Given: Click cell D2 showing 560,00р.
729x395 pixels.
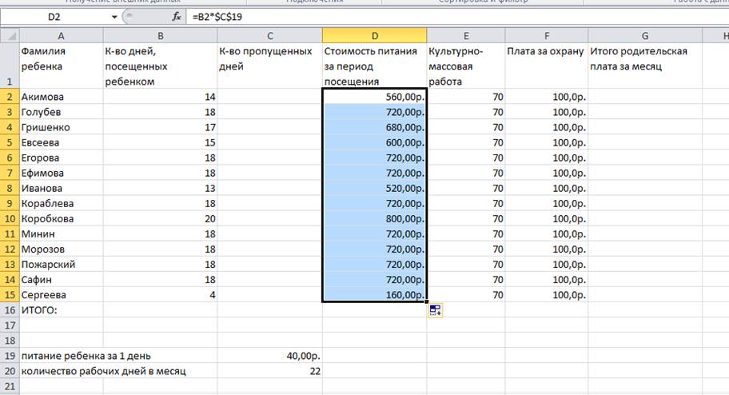Looking at the screenshot, I should [374, 97].
